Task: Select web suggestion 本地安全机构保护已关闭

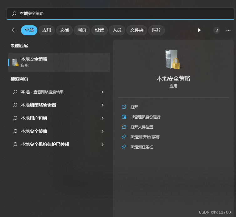Action: (x=59, y=145)
